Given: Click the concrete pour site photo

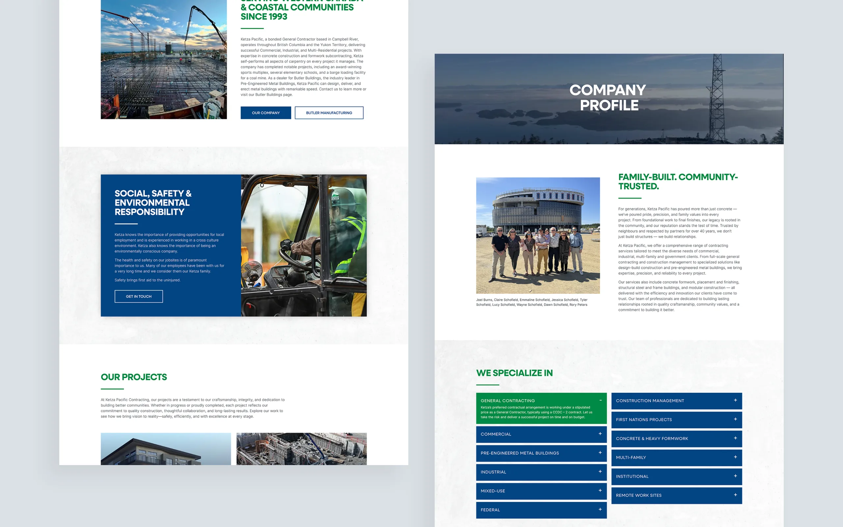Looking at the screenshot, I should (163, 59).
